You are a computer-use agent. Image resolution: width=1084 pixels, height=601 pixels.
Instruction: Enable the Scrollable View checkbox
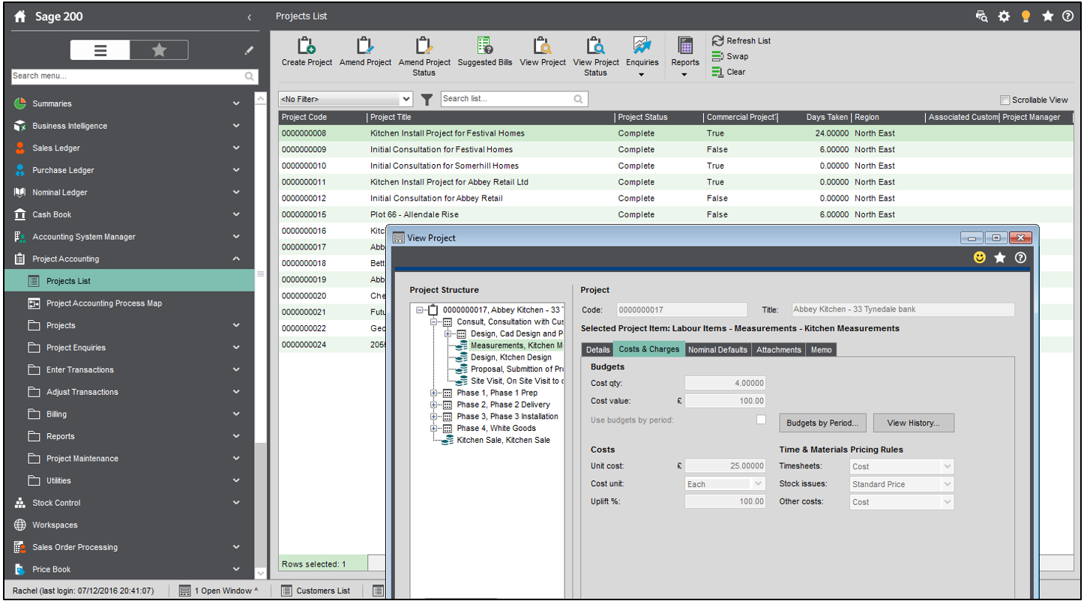click(x=1005, y=100)
